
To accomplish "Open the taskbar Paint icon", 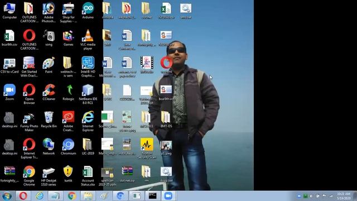I will point(104,196).
